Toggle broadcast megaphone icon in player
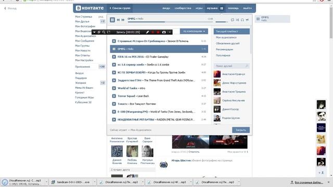333x187 pixels. tap(247, 20)
